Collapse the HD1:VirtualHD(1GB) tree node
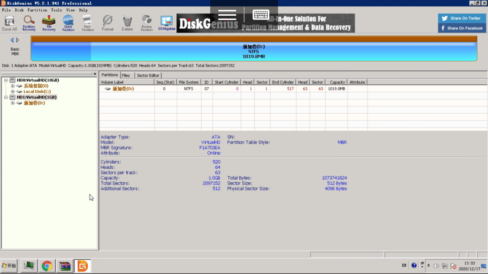The height and width of the screenshot is (274, 488). [x=6, y=97]
